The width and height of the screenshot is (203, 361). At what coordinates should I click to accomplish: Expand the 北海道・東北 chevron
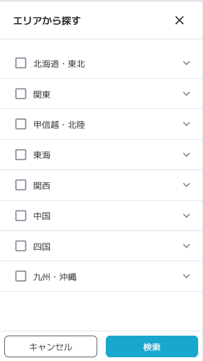(186, 63)
